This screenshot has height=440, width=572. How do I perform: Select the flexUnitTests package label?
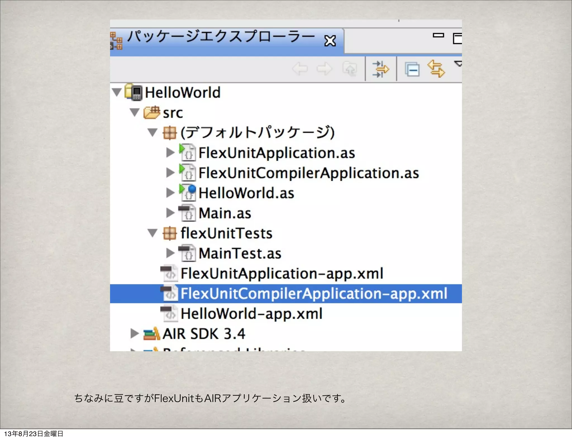coord(227,233)
